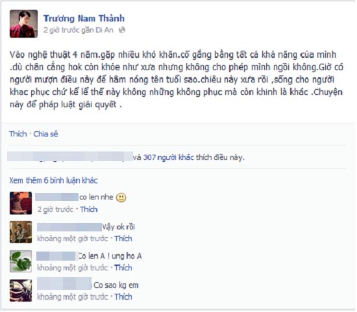Click the '2 giờ trước' post timestamp

point(61,30)
